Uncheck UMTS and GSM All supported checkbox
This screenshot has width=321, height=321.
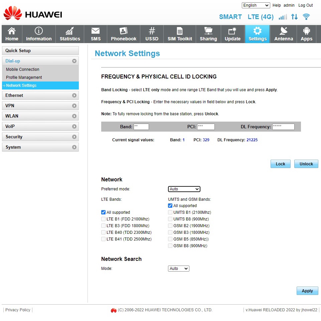[170, 206]
